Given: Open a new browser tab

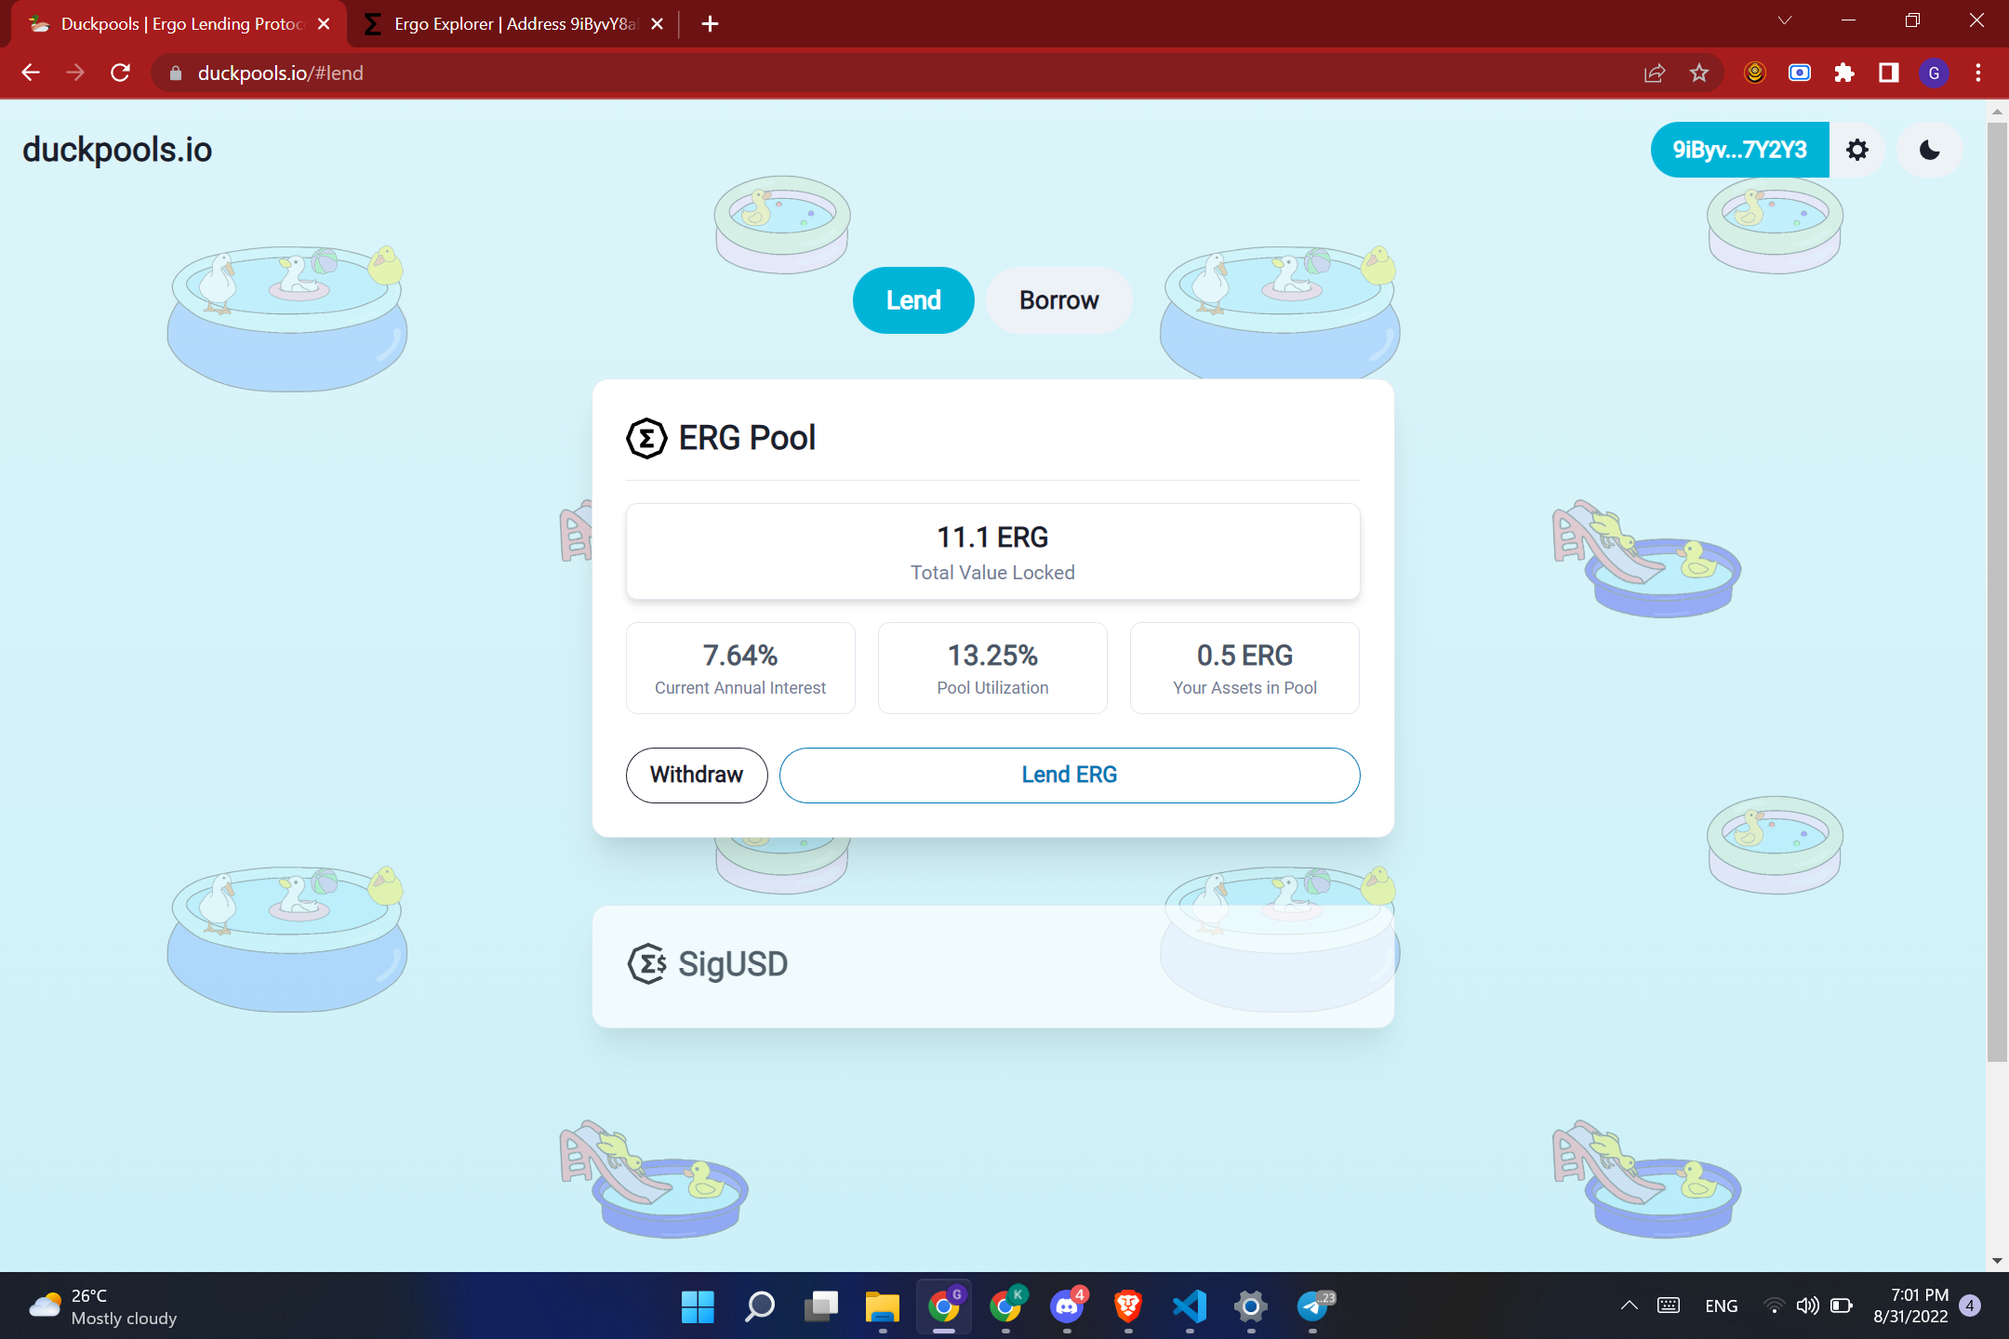Looking at the screenshot, I should pyautogui.click(x=710, y=24).
